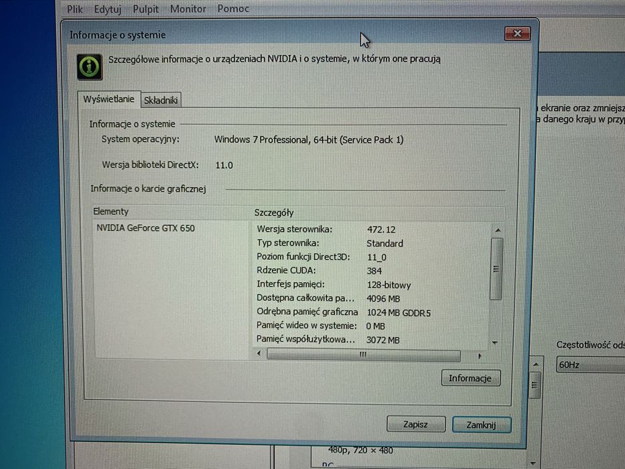Click the Szczegóły column header

point(378,213)
